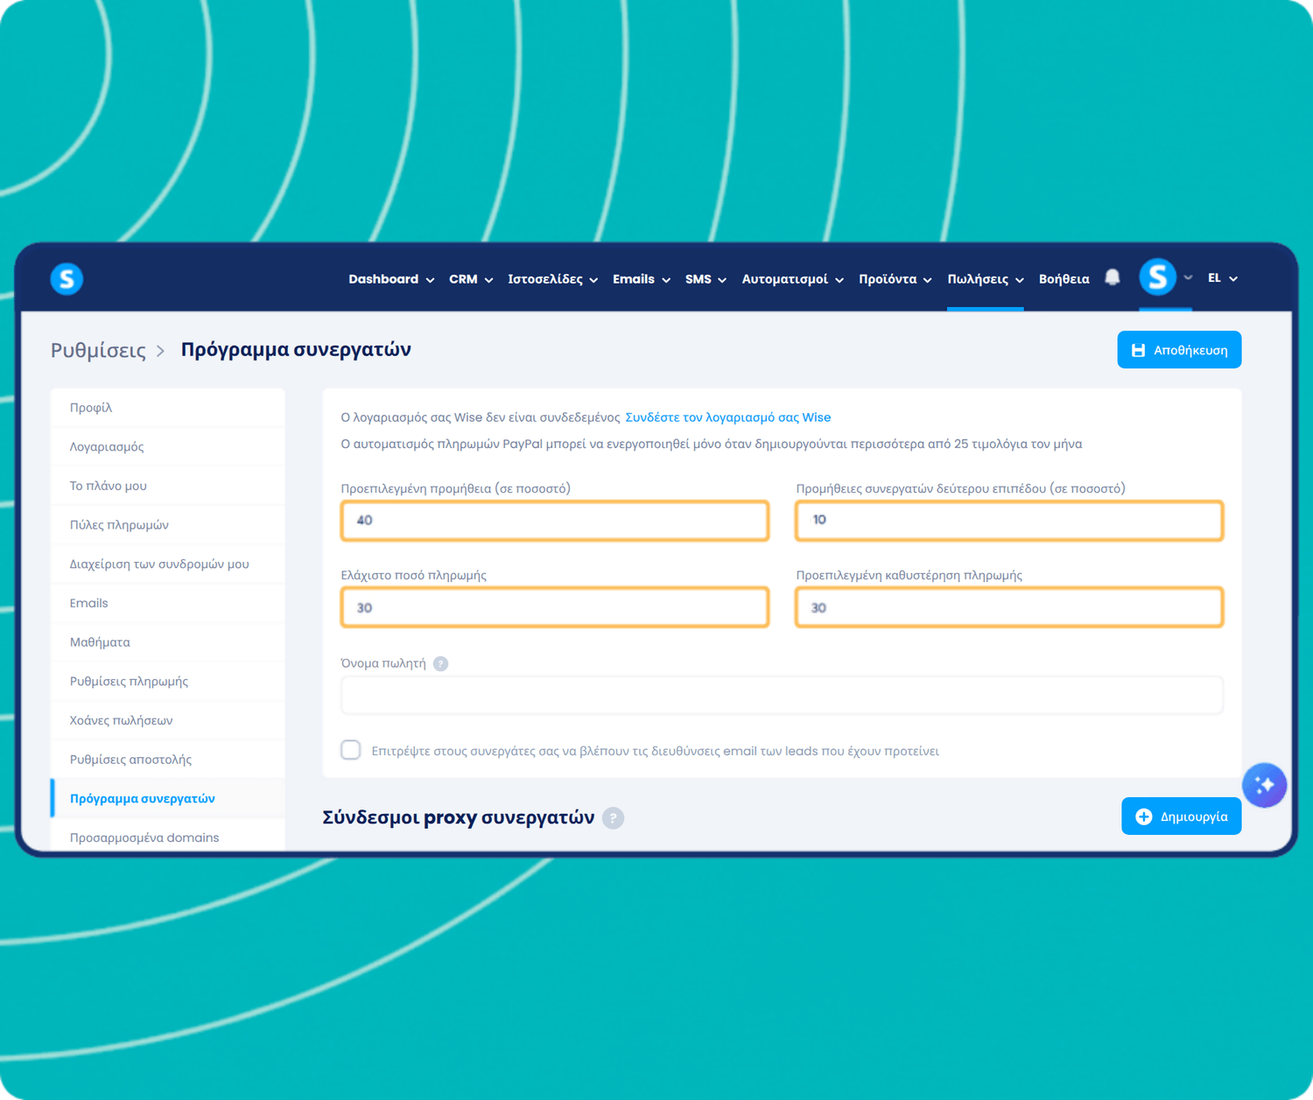
Task: Focus the Όνομα πωλητή text field
Action: [782, 696]
